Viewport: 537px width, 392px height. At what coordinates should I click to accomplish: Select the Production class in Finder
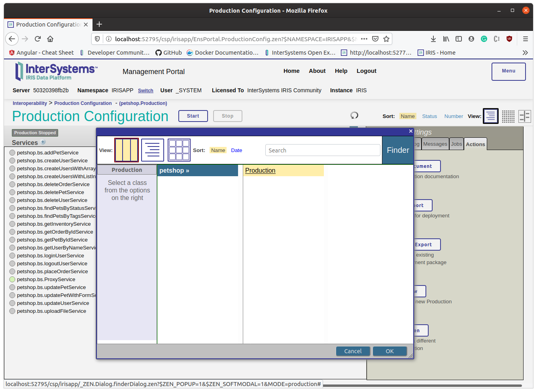[x=260, y=170]
